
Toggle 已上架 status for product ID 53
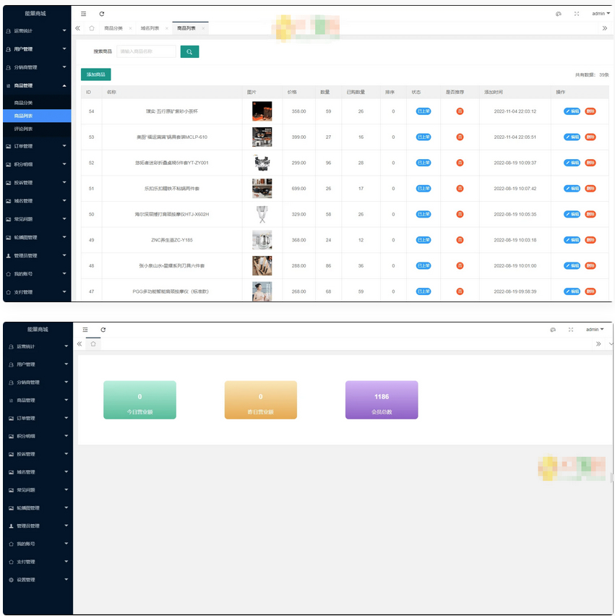pos(423,137)
